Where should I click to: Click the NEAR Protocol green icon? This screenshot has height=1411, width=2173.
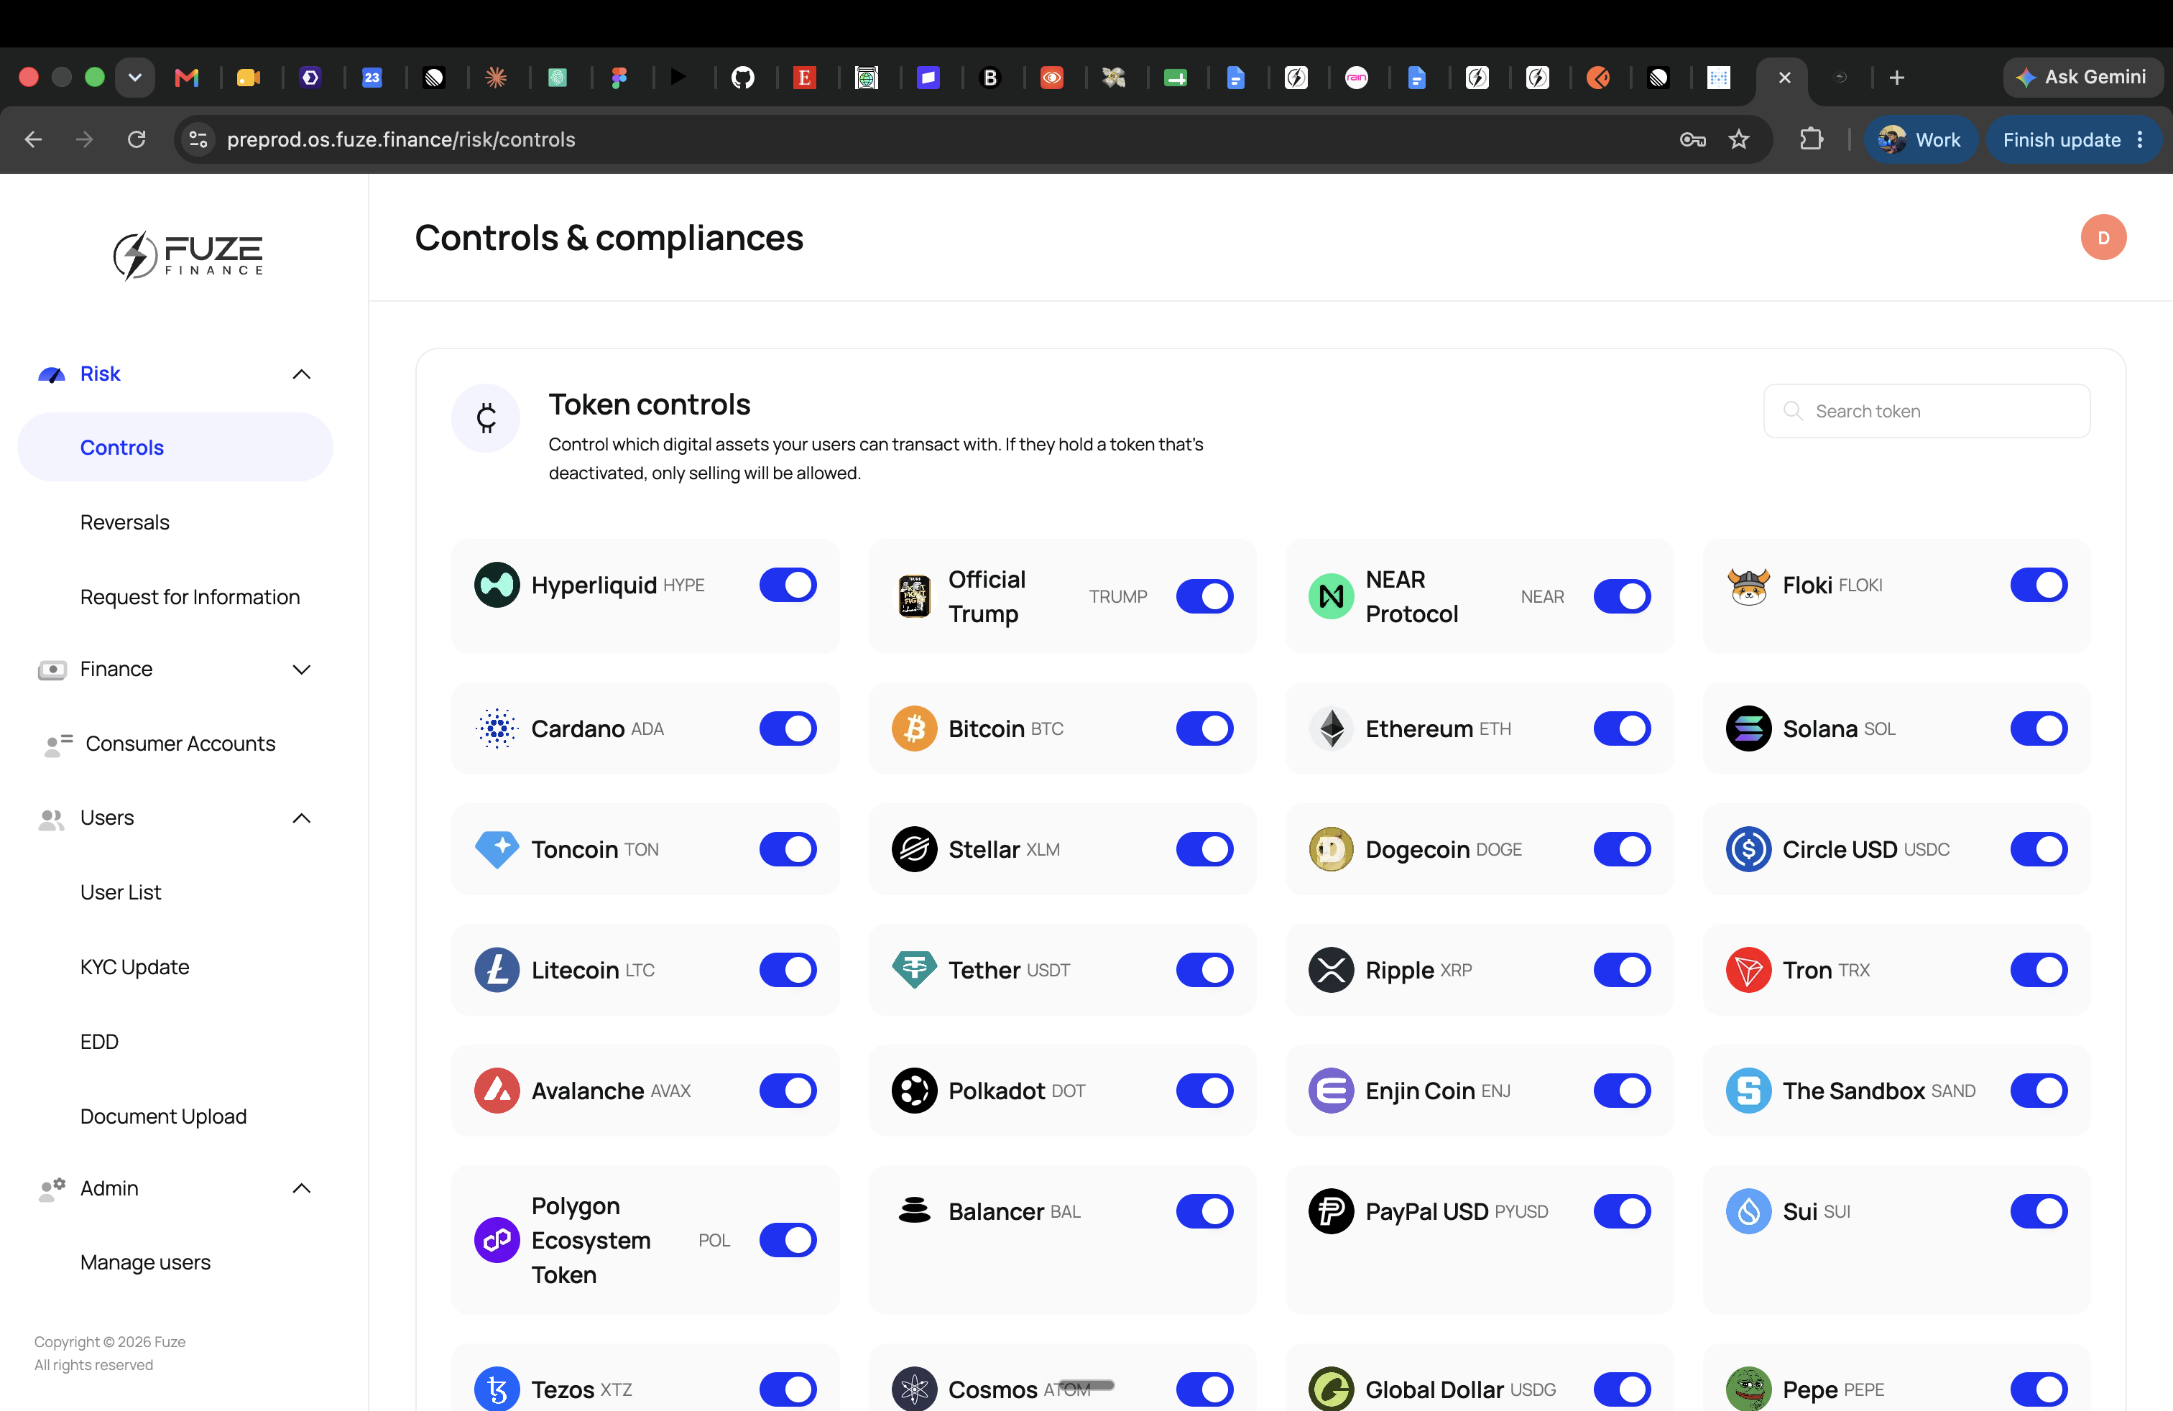pyautogui.click(x=1332, y=596)
